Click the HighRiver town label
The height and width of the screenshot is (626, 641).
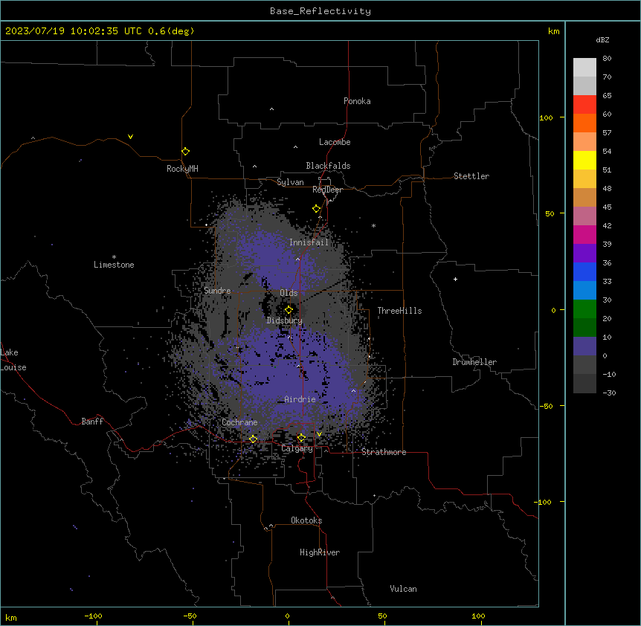click(320, 552)
